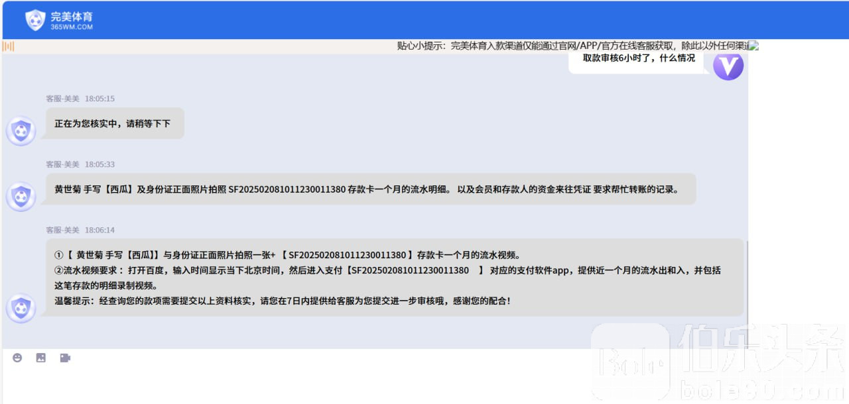Click the scrolling 贴心小提示 announcement text
This screenshot has width=849, height=404.
[570, 46]
